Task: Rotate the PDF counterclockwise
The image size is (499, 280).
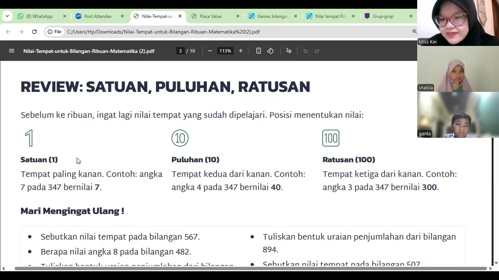Action: [x=270, y=51]
